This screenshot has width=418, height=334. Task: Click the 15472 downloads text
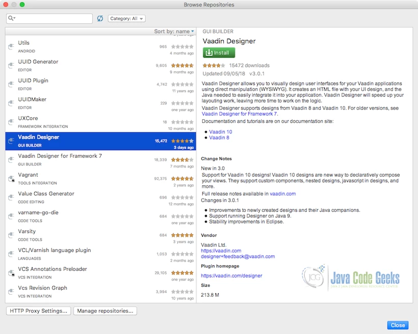point(249,65)
